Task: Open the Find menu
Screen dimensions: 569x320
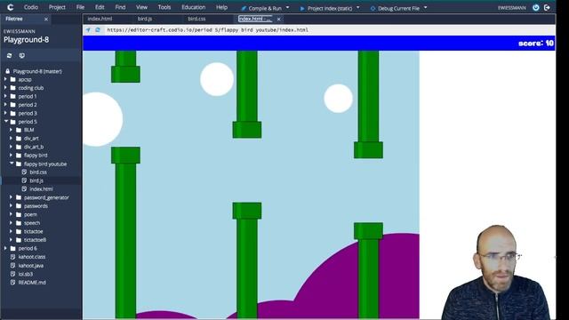Action: 120,7
